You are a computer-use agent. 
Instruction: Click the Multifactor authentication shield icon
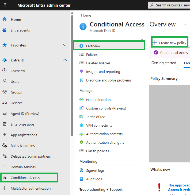pyautogui.click(x=5, y=188)
